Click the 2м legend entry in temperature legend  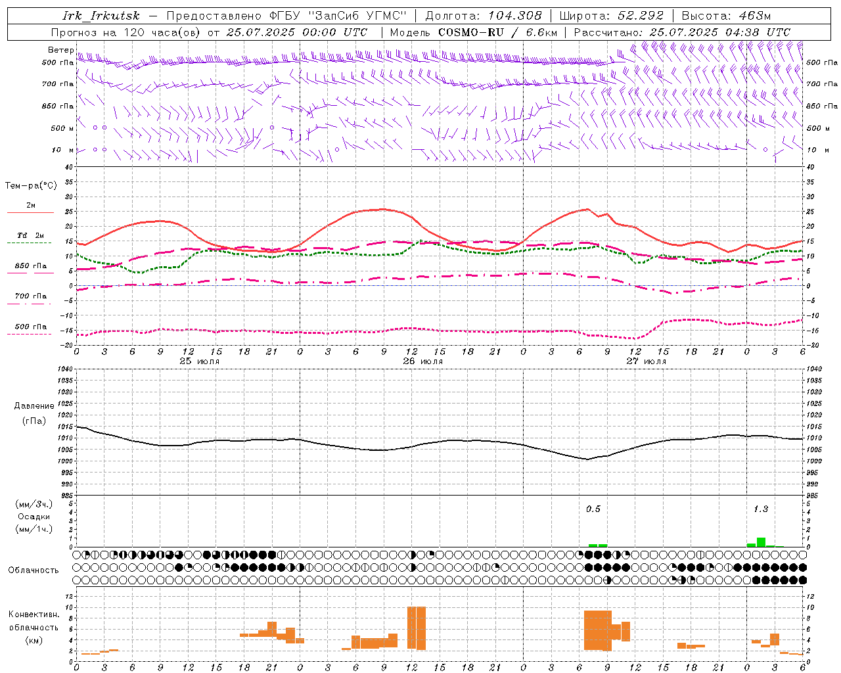31,205
